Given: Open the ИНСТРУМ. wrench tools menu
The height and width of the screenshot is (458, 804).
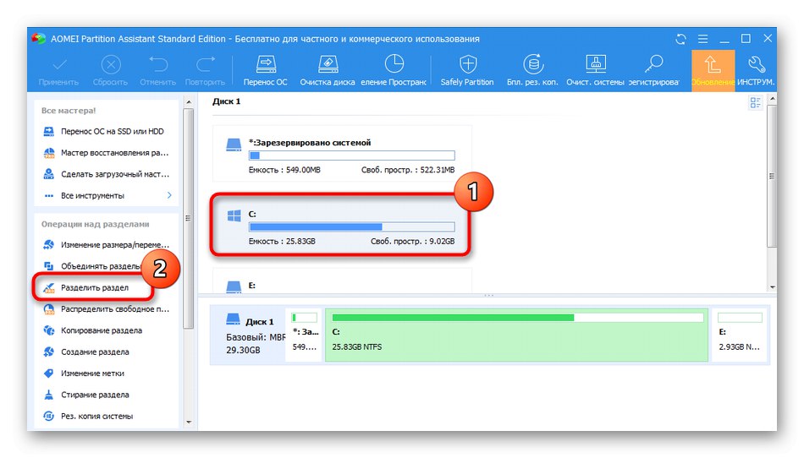Looking at the screenshot, I should click(x=756, y=70).
